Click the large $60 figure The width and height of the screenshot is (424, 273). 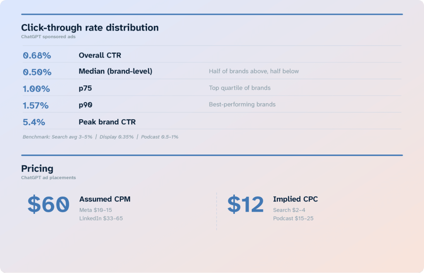tap(48, 204)
